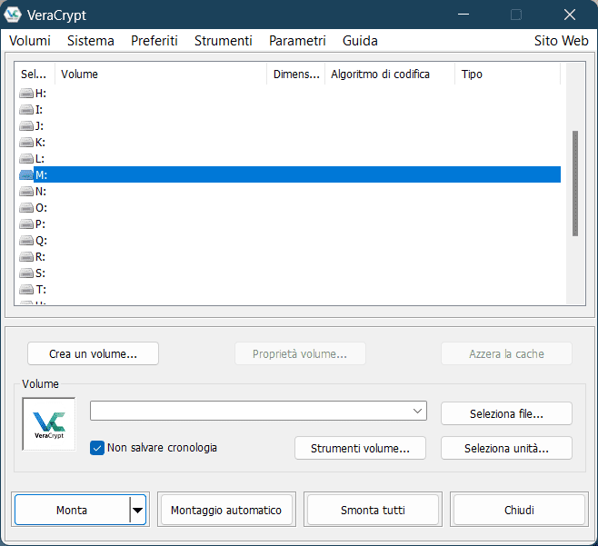
Task: Click the drive icon for J:
Action: point(26,125)
